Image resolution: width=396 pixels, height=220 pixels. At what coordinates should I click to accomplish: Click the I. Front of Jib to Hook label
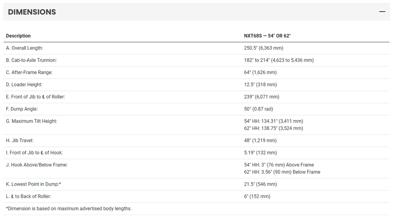coord(34,153)
